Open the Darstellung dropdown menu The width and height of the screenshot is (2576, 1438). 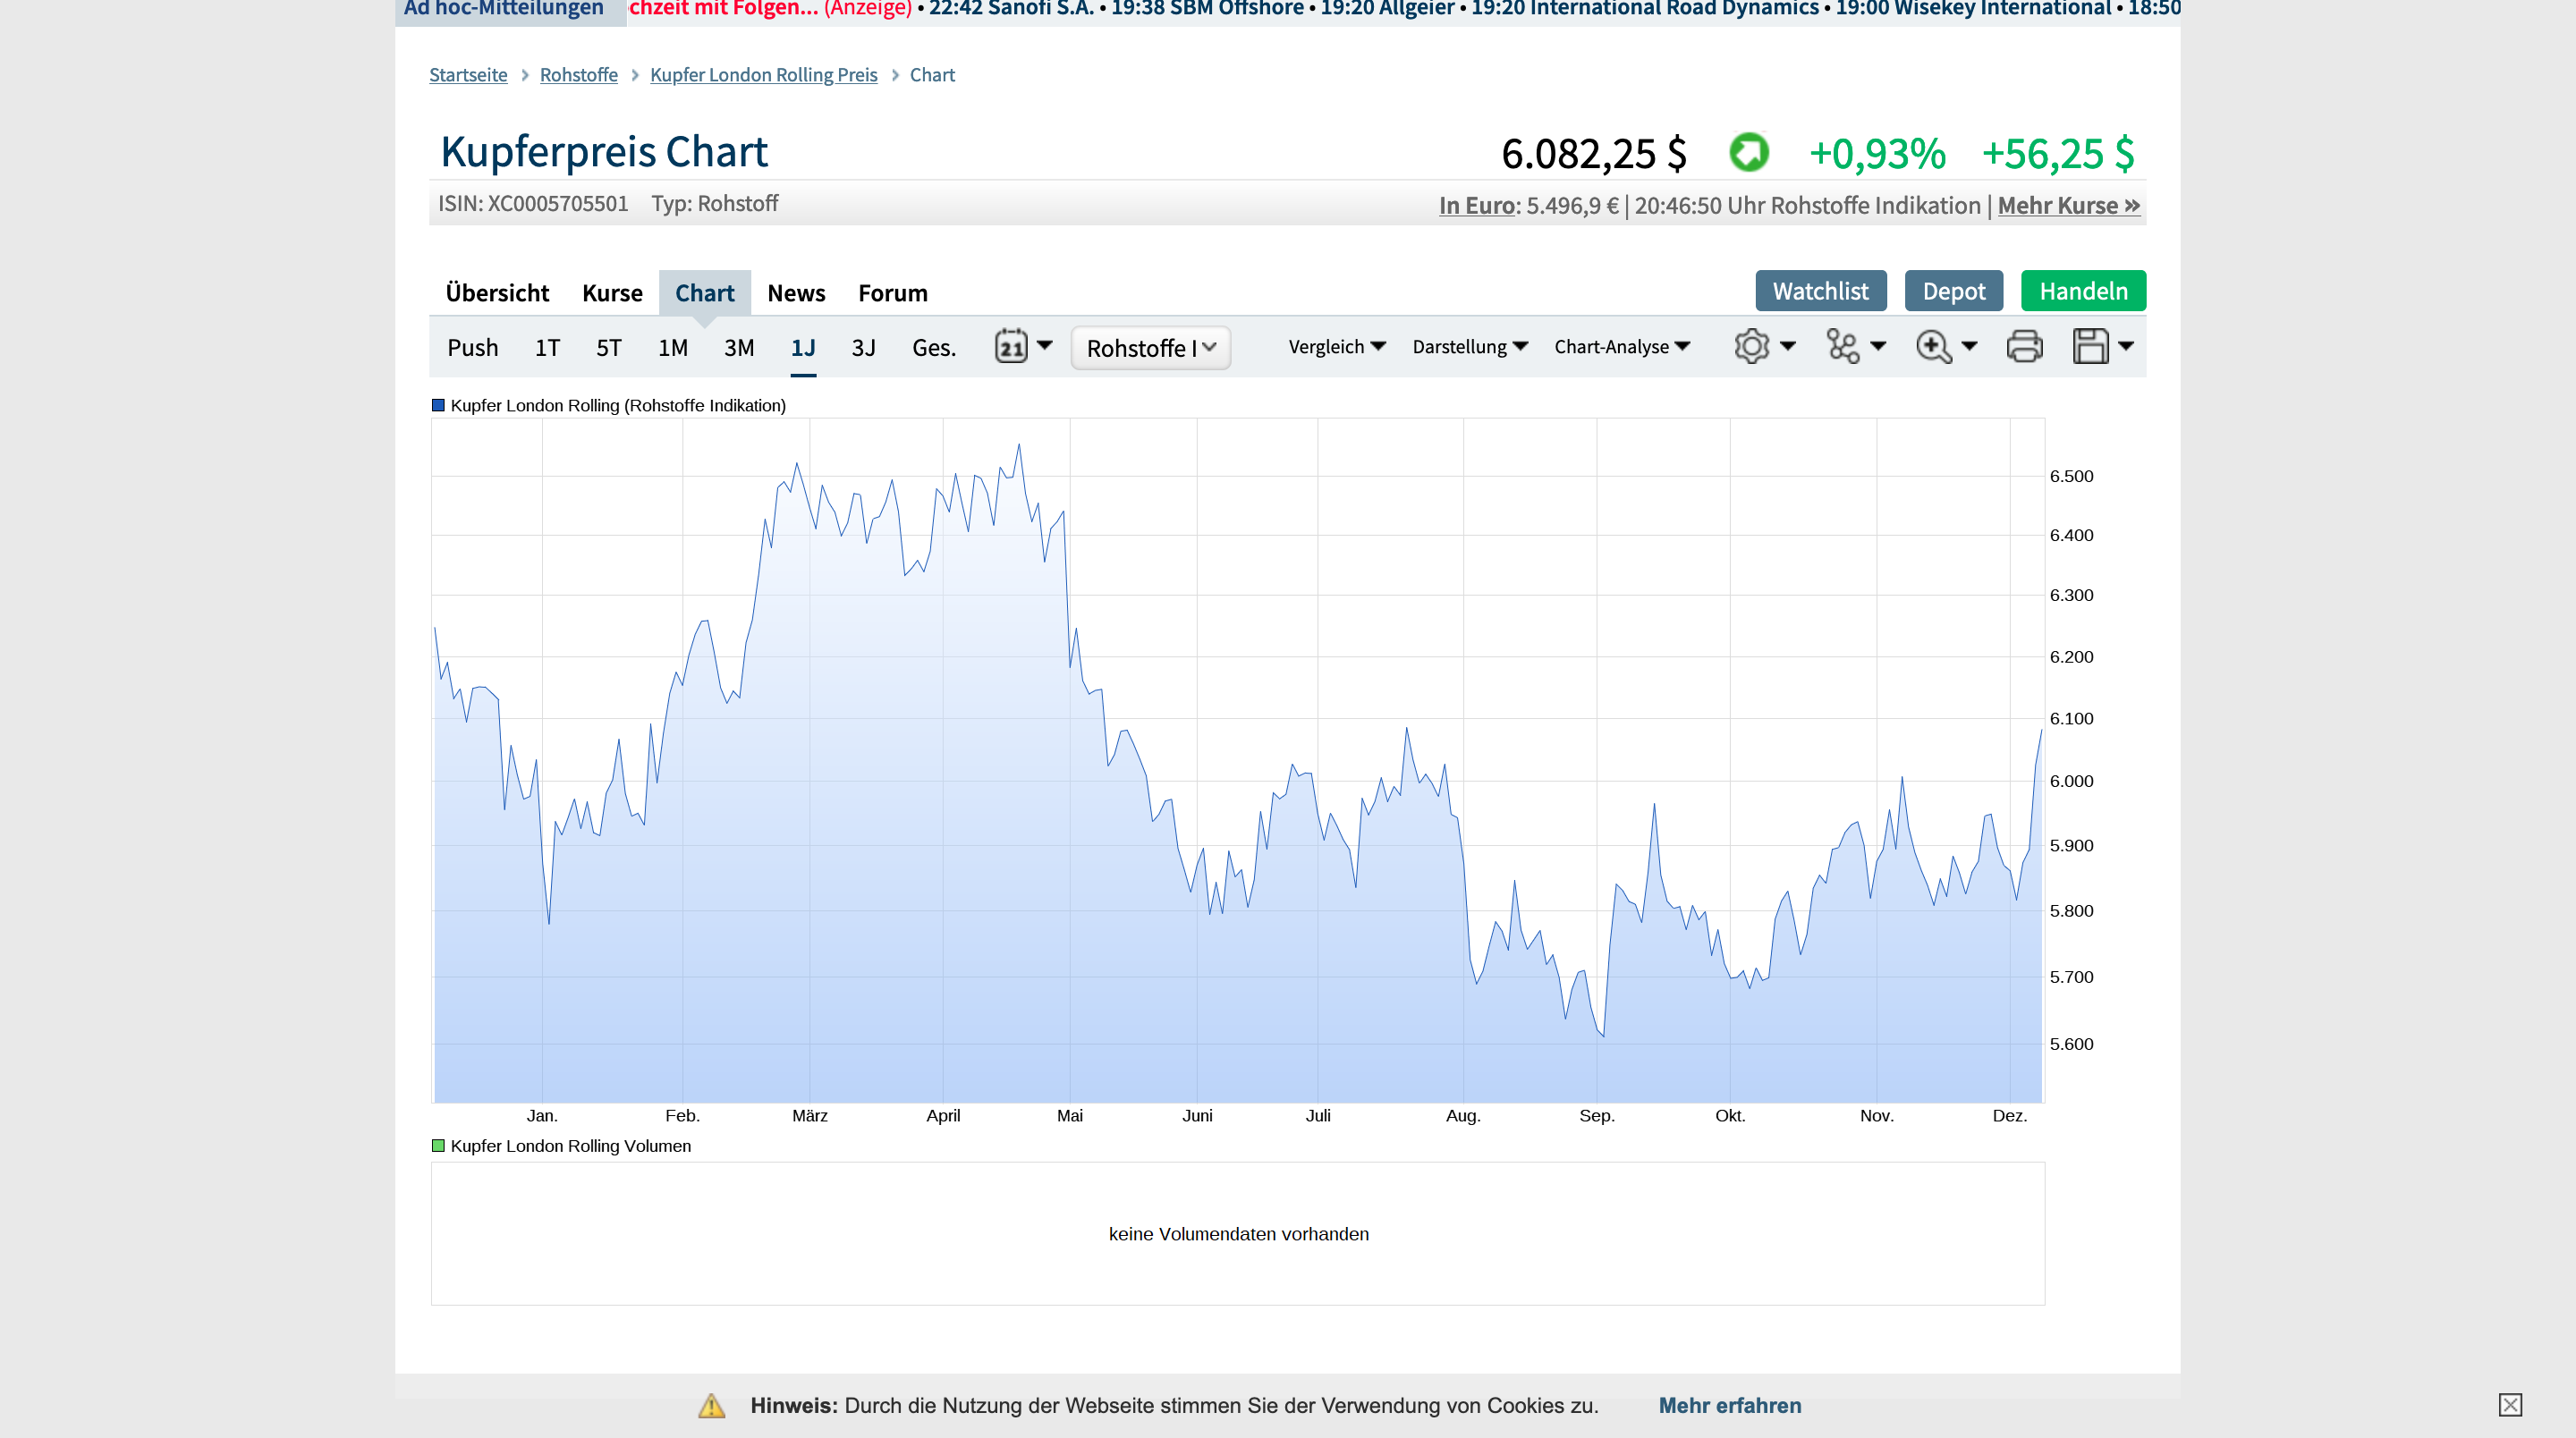(x=1469, y=347)
